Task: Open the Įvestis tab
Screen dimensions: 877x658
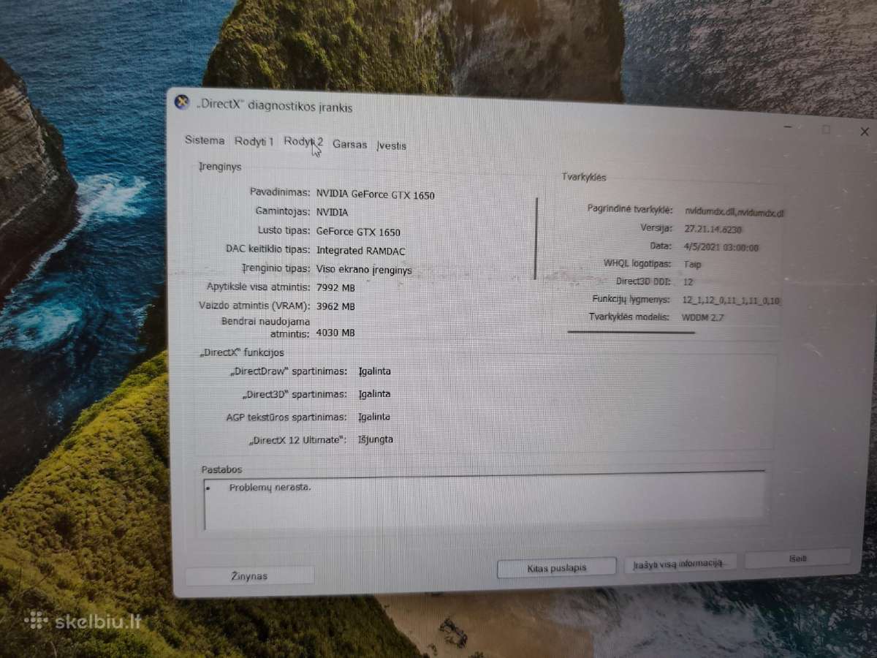Action: click(391, 145)
